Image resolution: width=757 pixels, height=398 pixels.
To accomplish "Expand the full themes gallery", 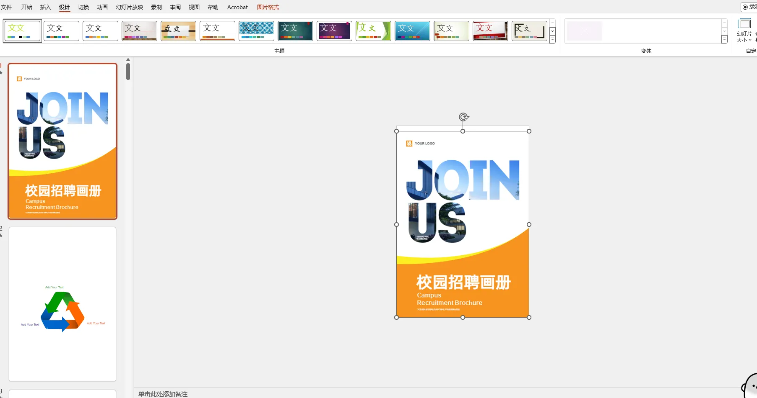I will tap(553, 39).
